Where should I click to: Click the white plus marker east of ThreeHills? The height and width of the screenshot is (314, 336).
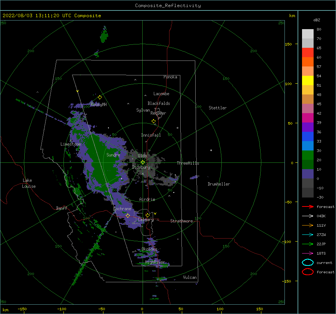(211, 150)
